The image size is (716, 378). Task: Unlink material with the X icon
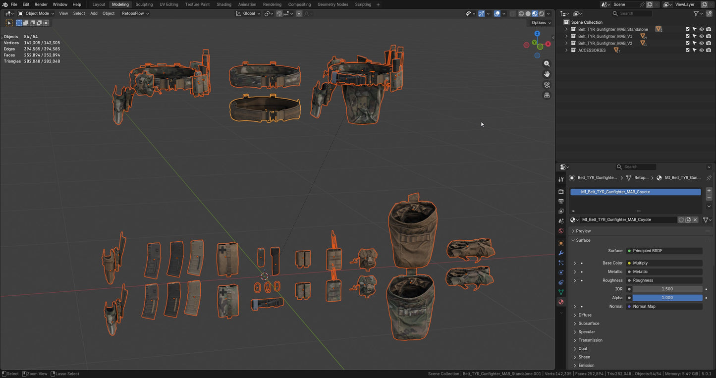tap(695, 220)
